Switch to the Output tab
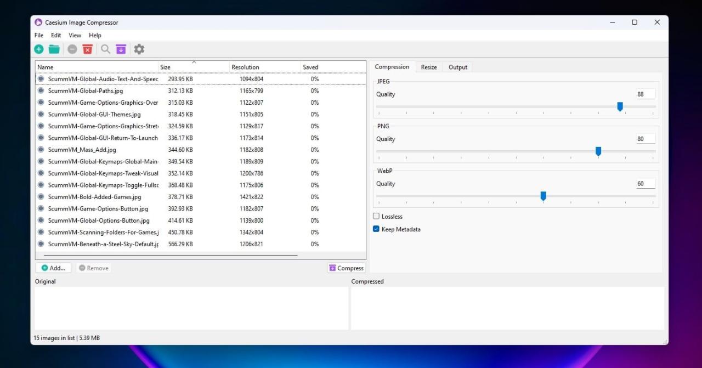The height and width of the screenshot is (368, 702). 458,67
